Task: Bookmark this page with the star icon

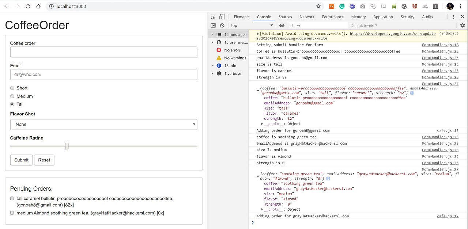Action: [318, 6]
